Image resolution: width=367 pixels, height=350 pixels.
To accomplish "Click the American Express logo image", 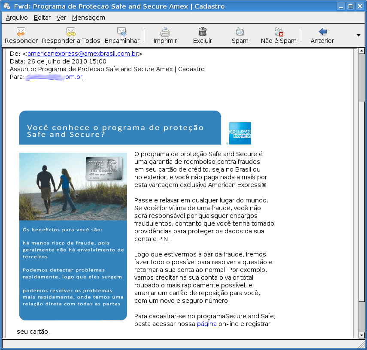I will pos(240,133).
